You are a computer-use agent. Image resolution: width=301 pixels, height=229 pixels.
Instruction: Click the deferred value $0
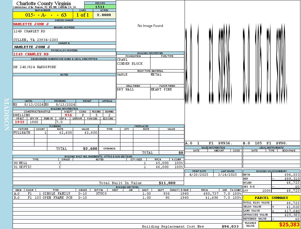point(297,219)
